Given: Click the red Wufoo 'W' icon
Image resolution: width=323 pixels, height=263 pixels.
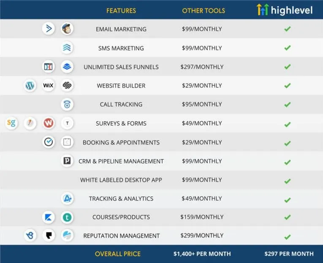Looking at the screenshot, I should pos(49,123).
